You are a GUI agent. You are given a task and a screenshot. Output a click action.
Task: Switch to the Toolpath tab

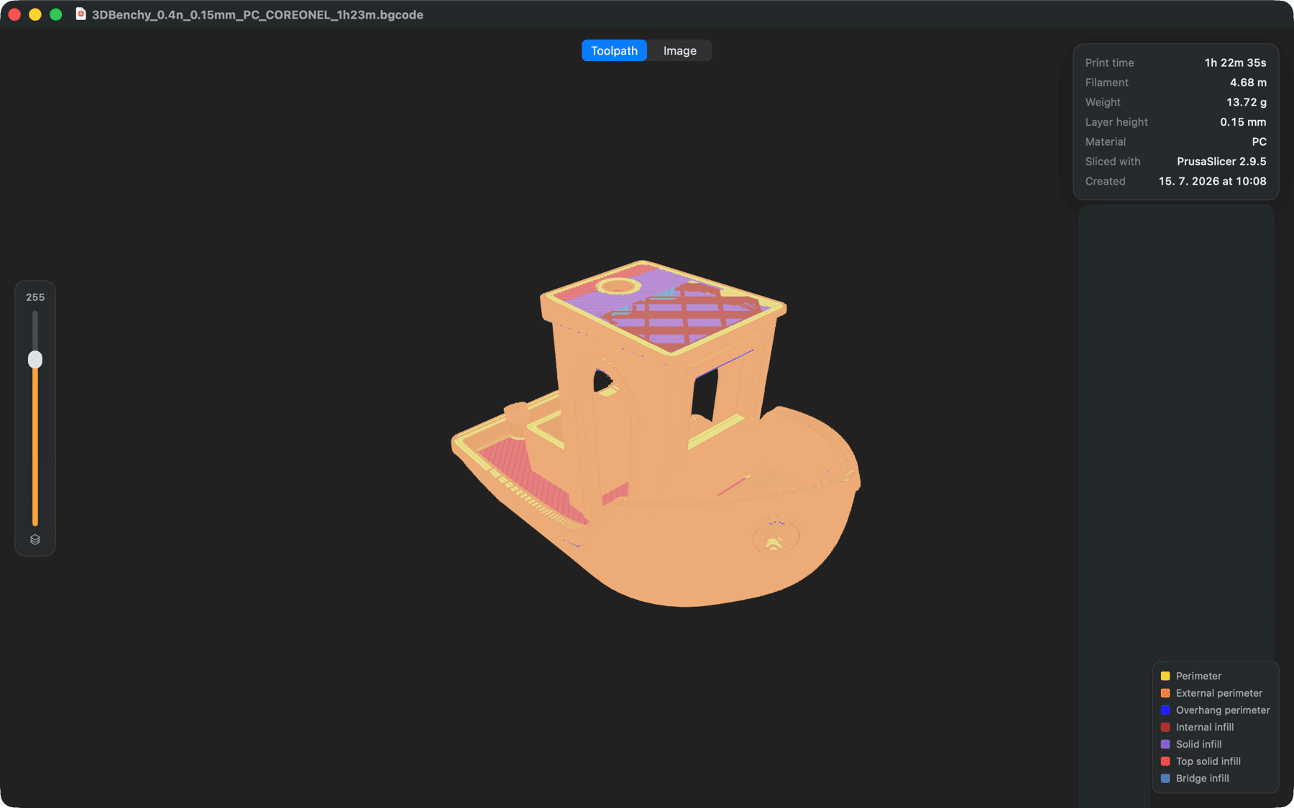(x=614, y=50)
